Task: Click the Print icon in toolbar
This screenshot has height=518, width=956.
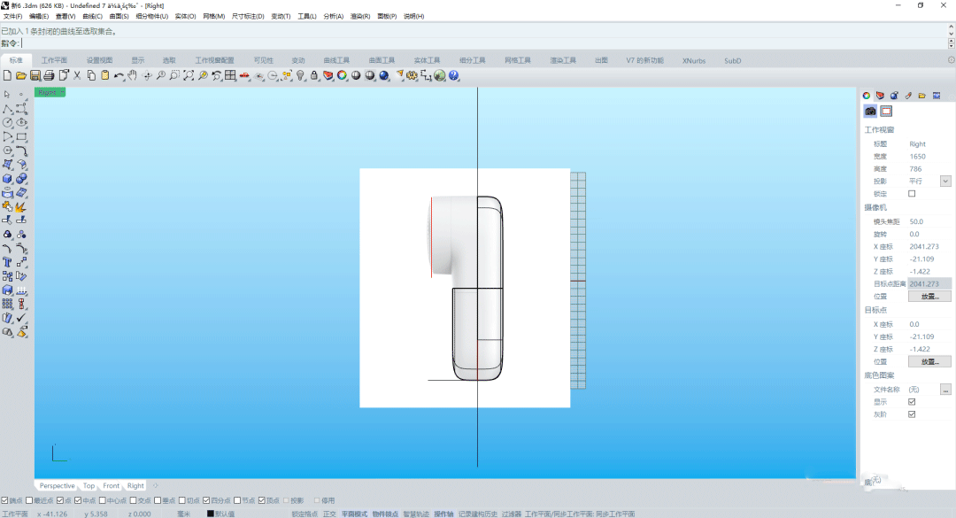Action: point(50,76)
